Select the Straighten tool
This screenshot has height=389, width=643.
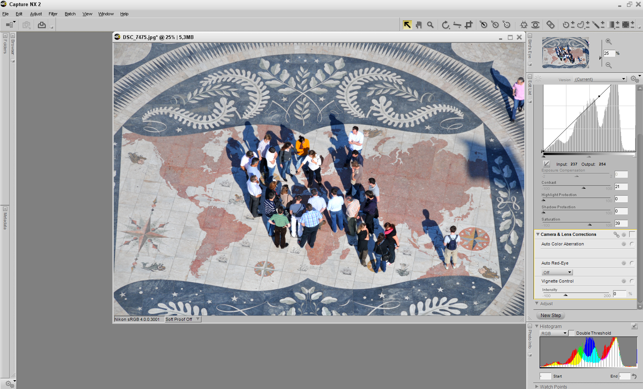[457, 25]
